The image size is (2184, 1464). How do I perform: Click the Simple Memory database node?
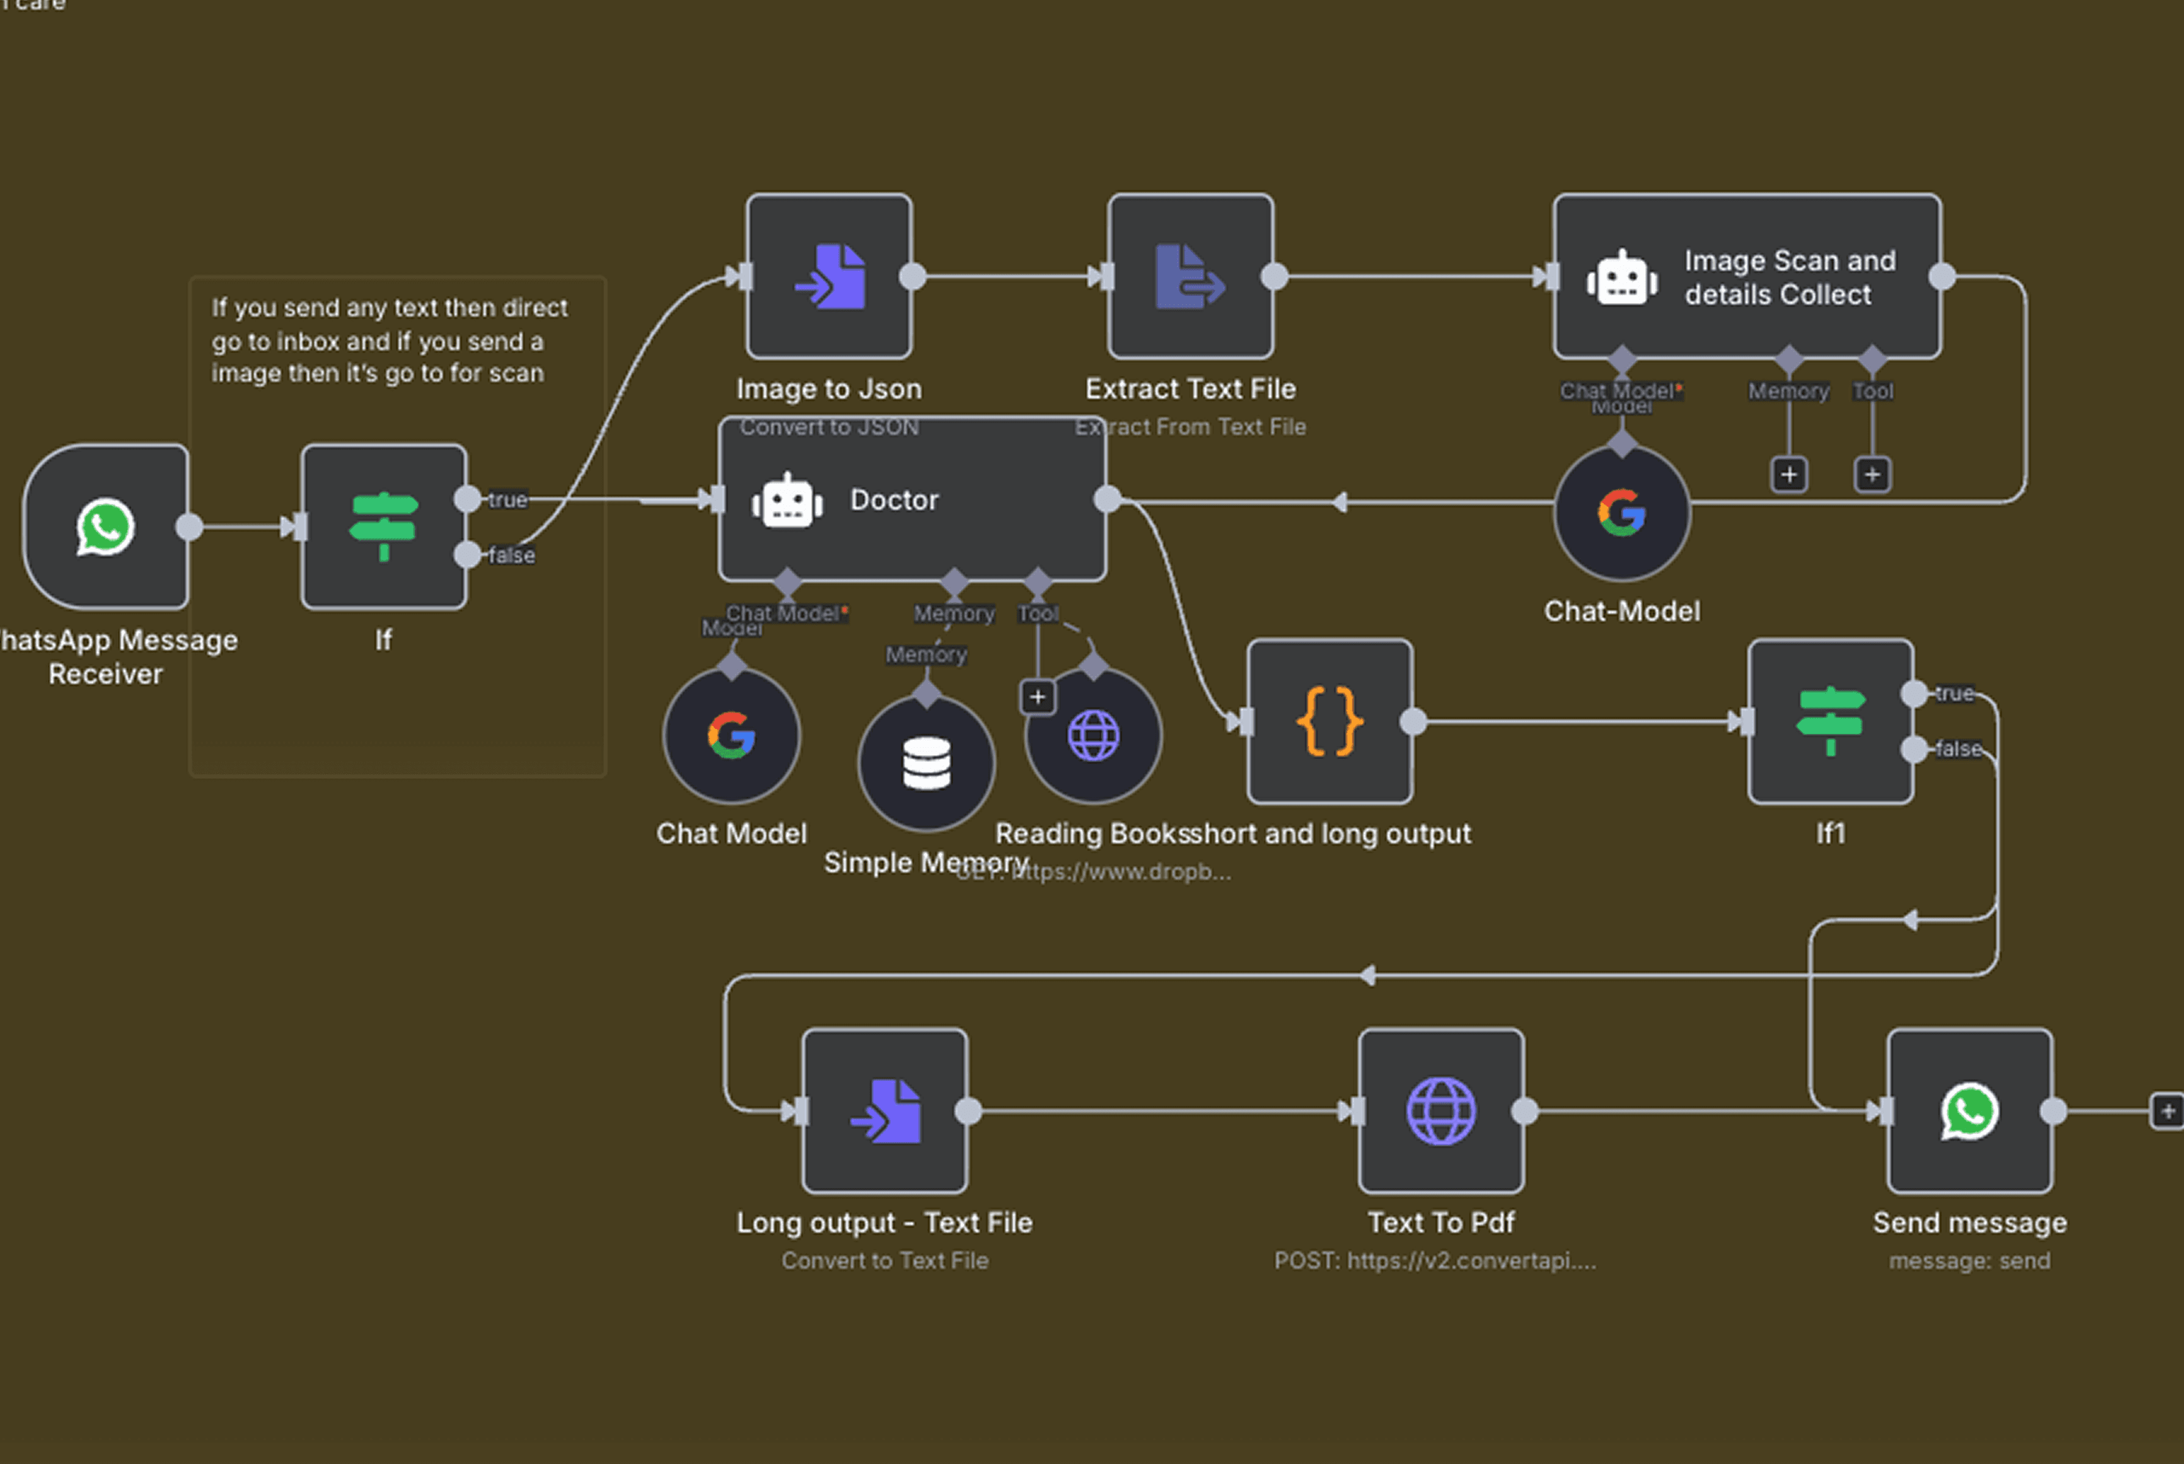tap(926, 763)
